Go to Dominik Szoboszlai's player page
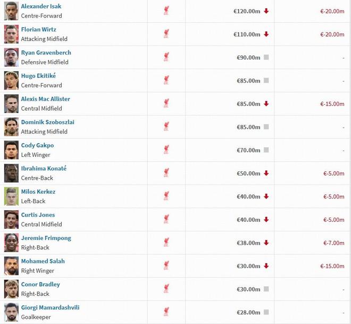This screenshot has height=324, width=351. pos(47,122)
